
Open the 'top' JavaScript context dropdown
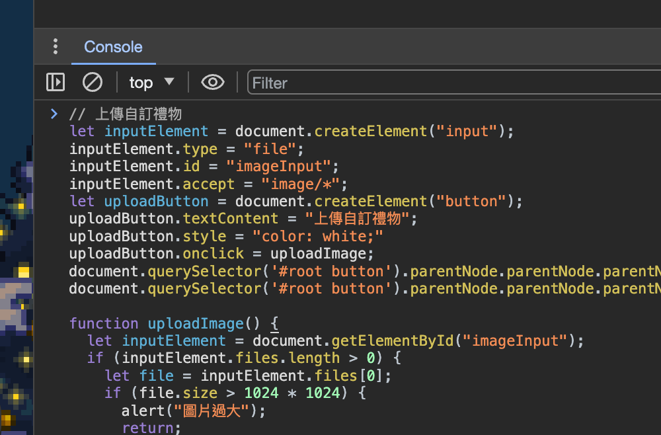pos(151,83)
